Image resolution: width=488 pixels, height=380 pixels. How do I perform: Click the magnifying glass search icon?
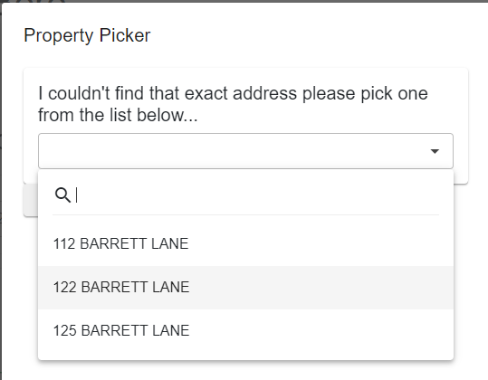coord(62,195)
